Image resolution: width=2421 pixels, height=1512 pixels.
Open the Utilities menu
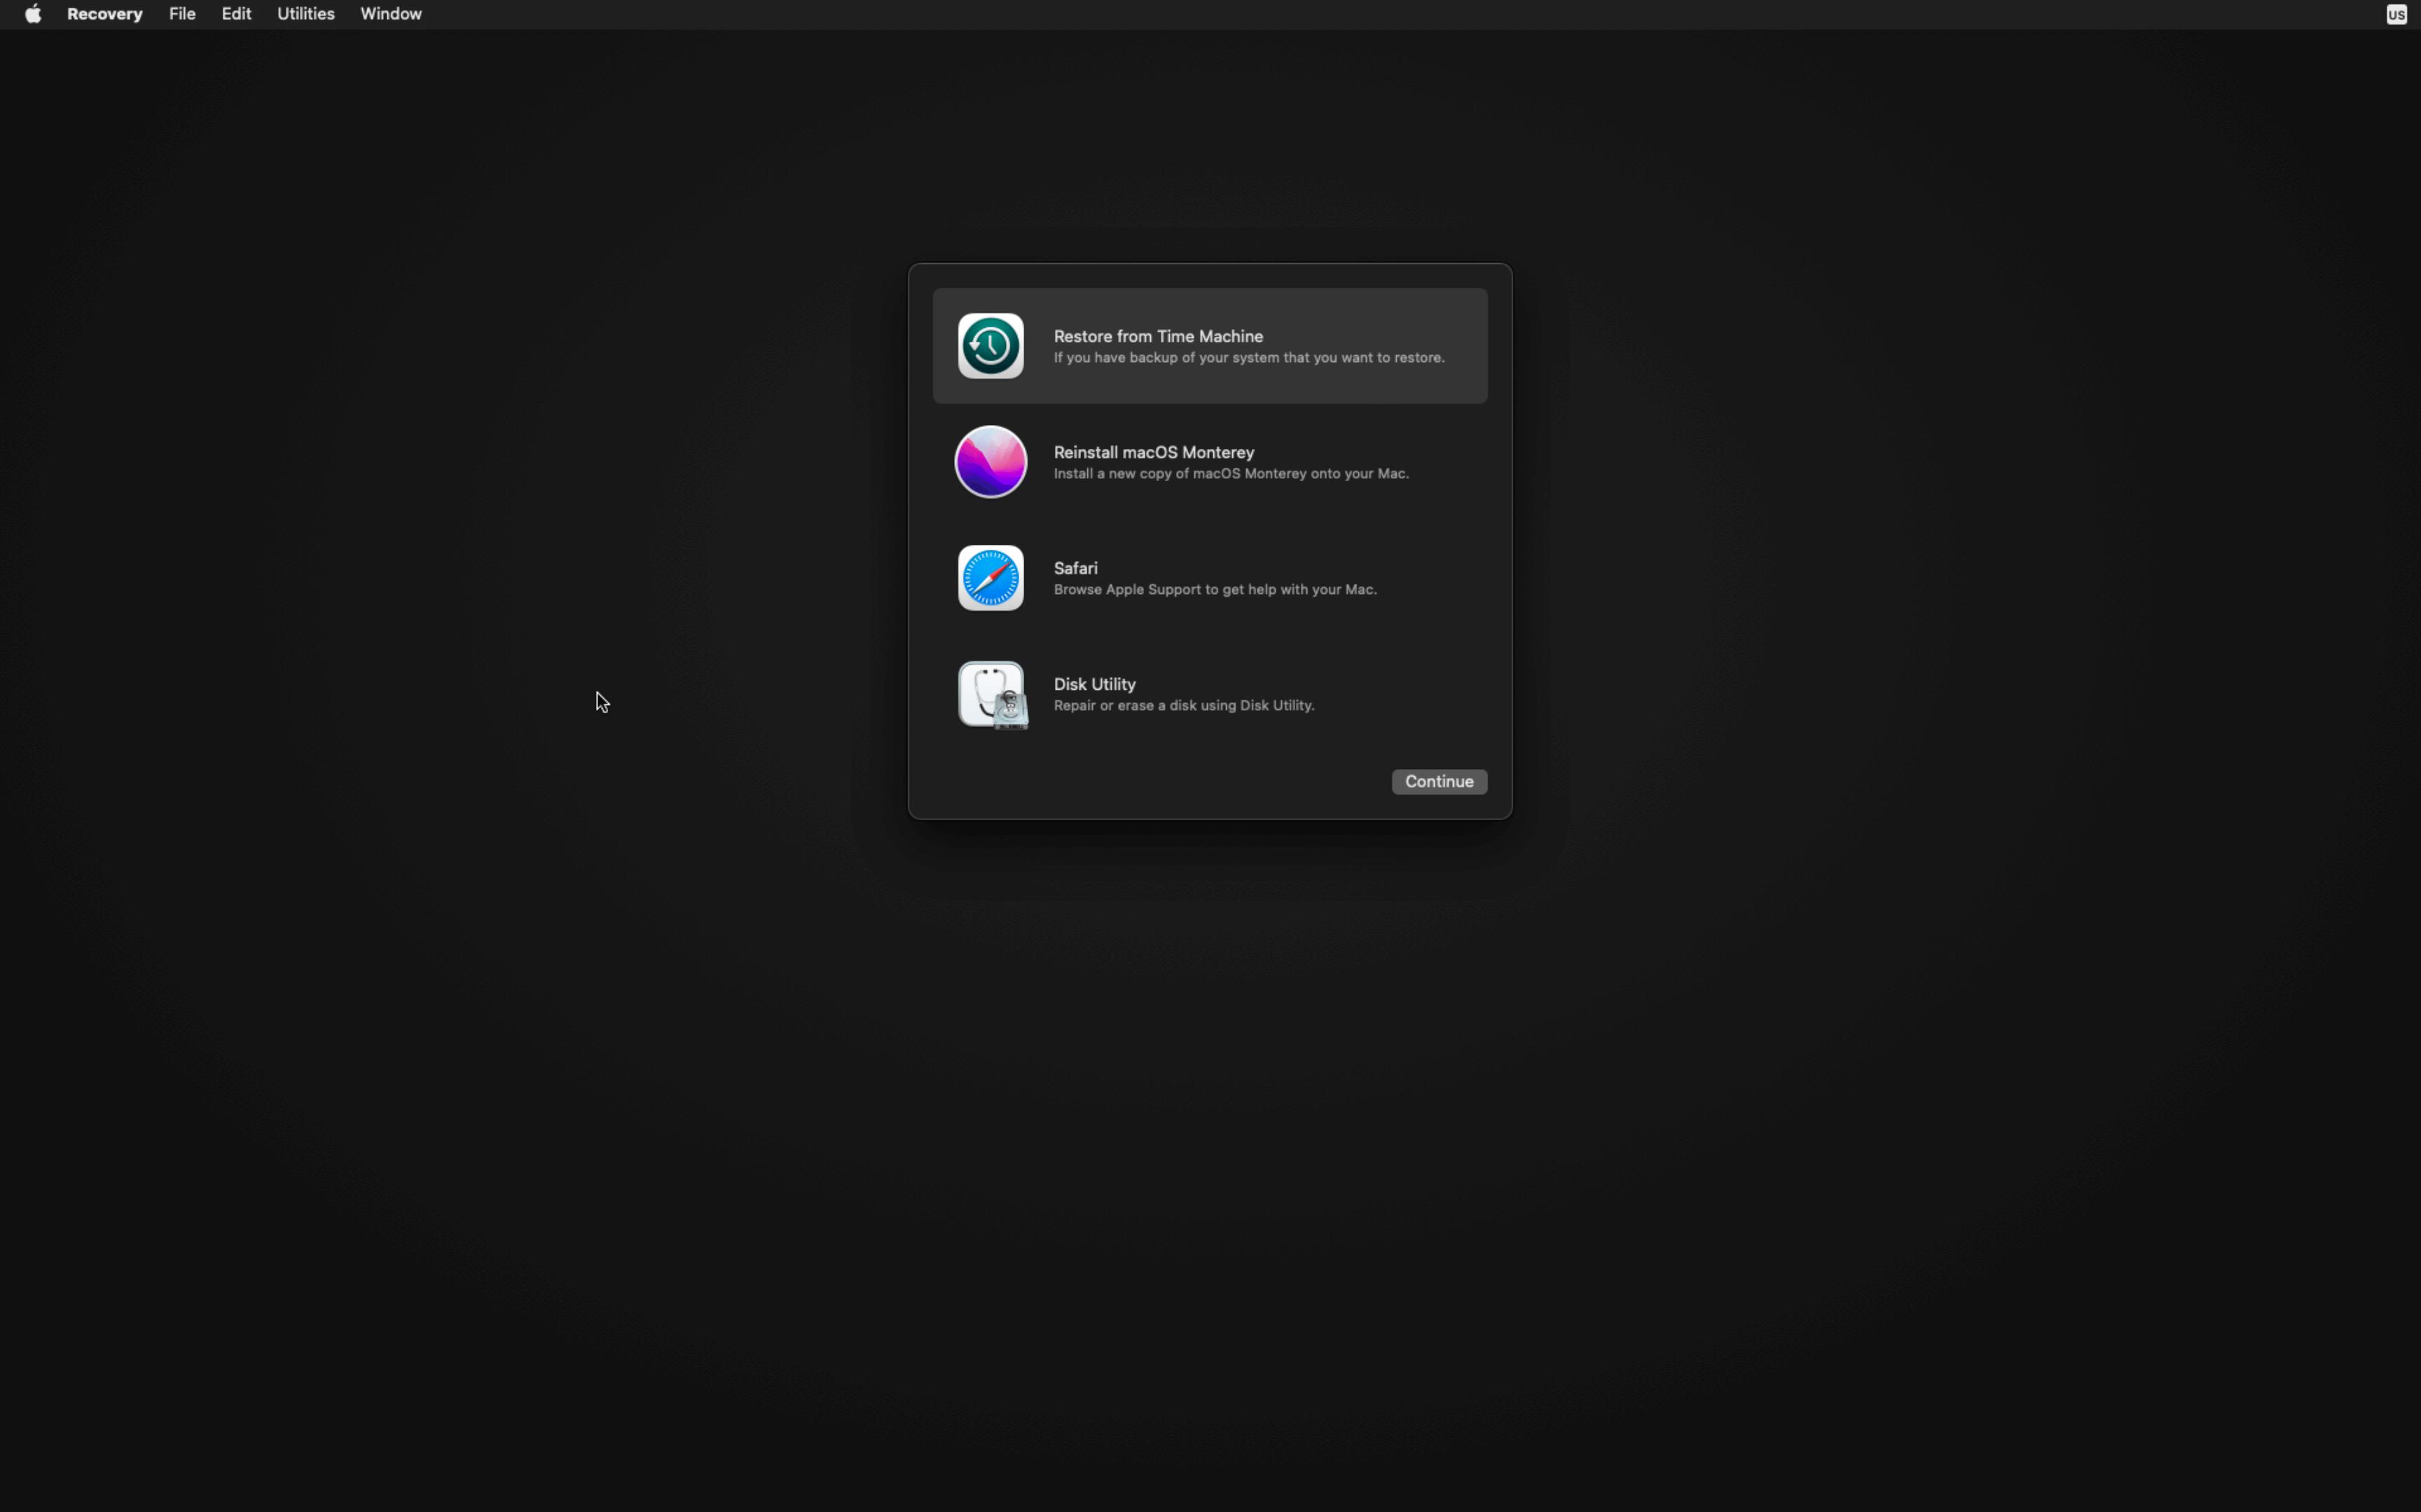[305, 14]
